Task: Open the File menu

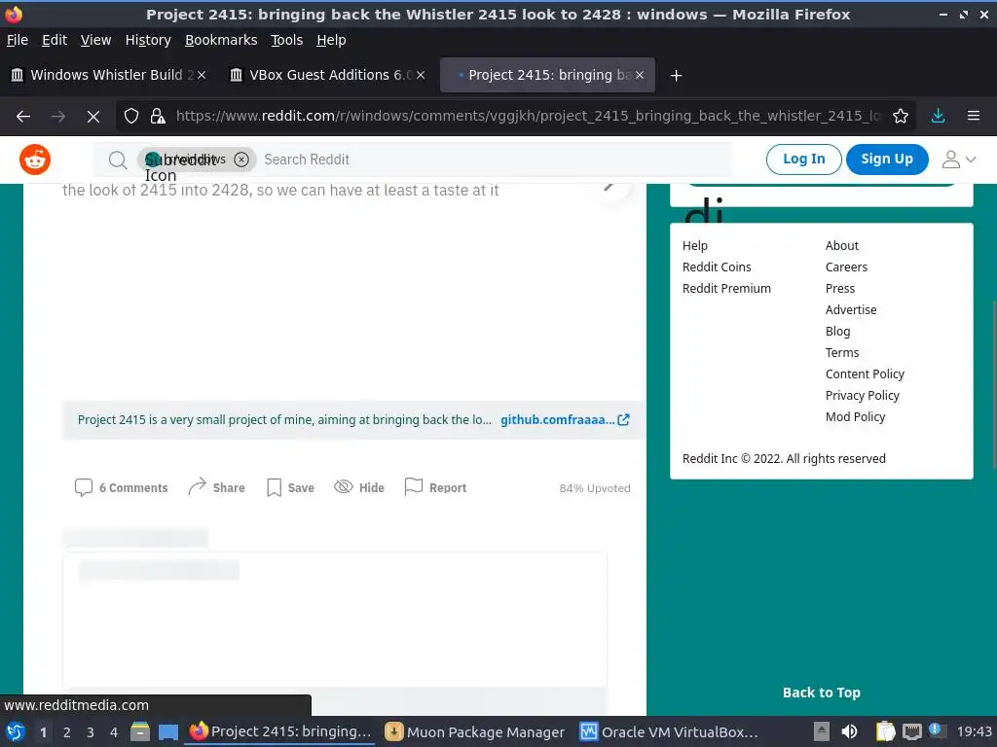Action: [x=18, y=40]
